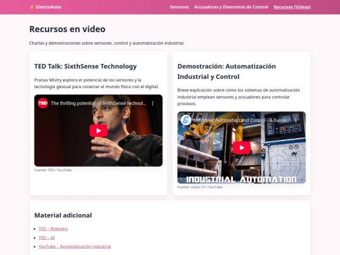Image resolution: width=340 pixels, height=255 pixels.
Task: Click the TED Talk: SixthSense Technology heading
Action: click(x=86, y=66)
